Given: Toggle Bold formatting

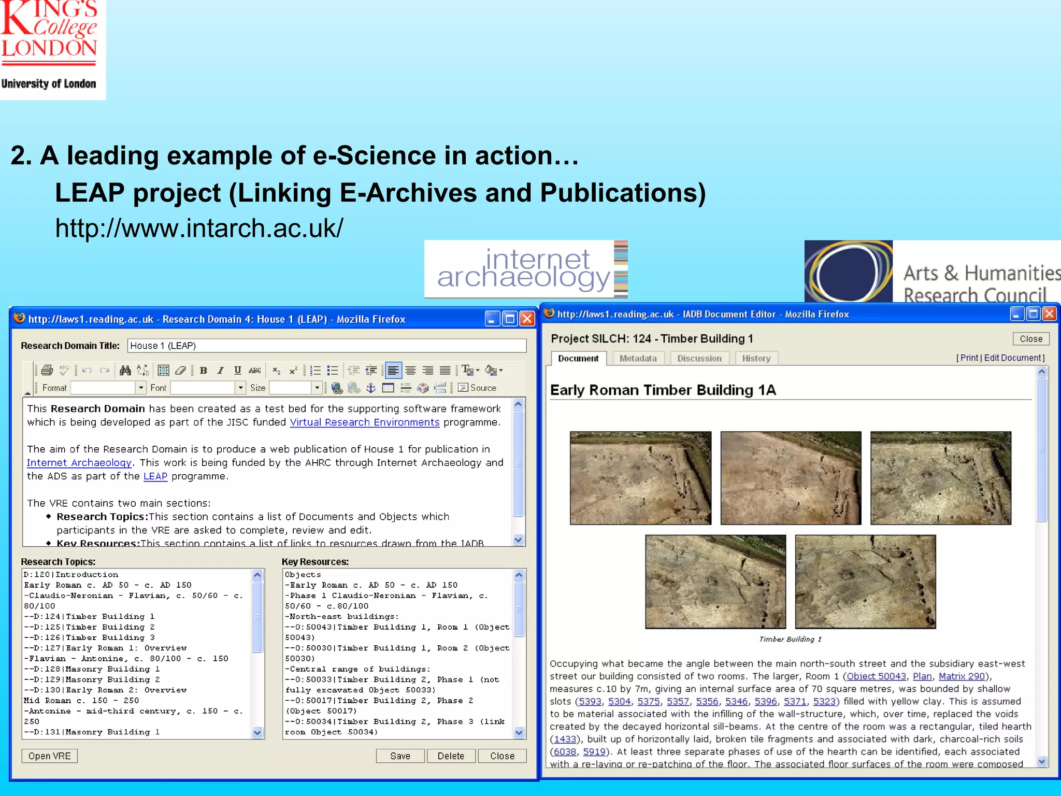Looking at the screenshot, I should click(x=203, y=370).
